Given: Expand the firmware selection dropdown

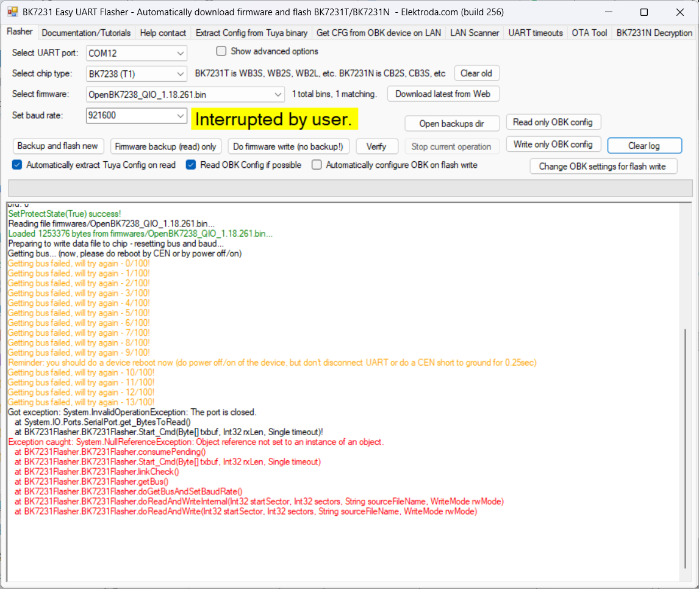Looking at the screenshot, I should [x=185, y=94].
